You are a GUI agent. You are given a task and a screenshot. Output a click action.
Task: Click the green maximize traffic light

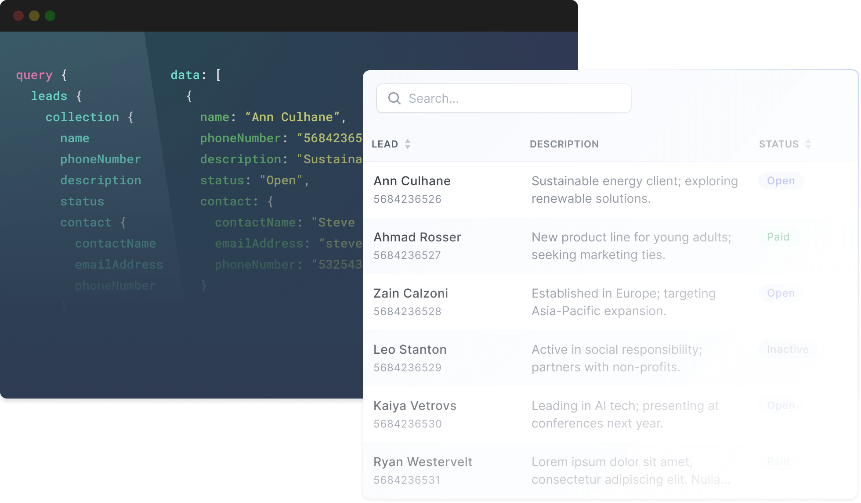[51, 16]
